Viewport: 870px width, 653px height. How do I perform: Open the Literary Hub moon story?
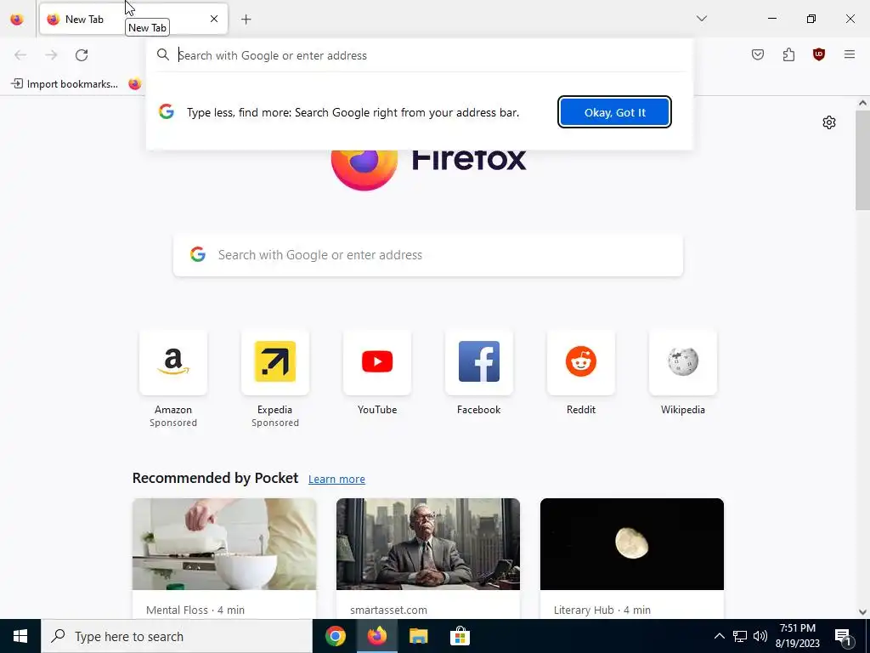coord(632,544)
